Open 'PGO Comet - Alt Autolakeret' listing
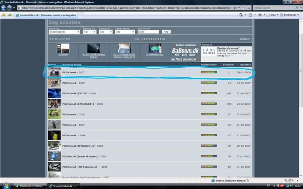 click(84, 167)
